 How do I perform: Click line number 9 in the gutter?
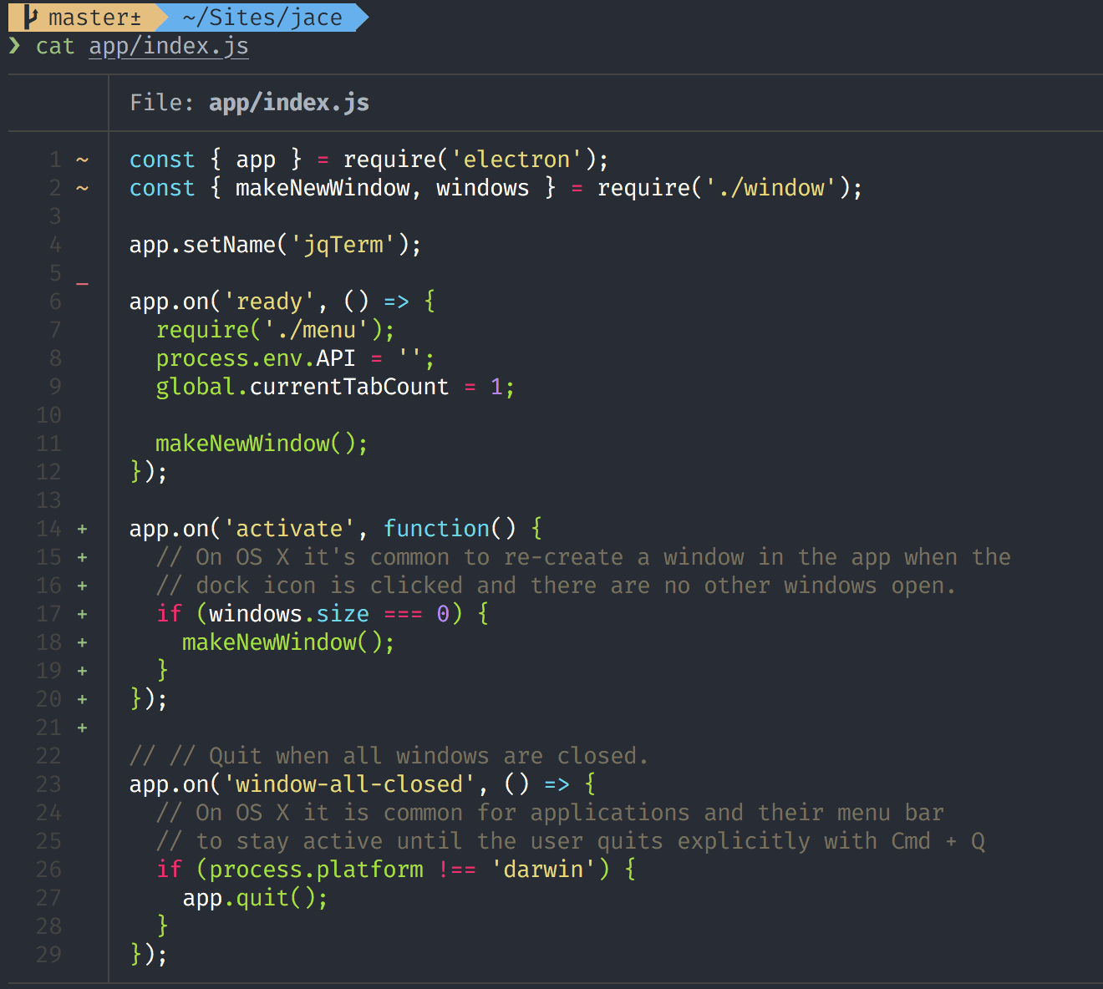click(55, 387)
